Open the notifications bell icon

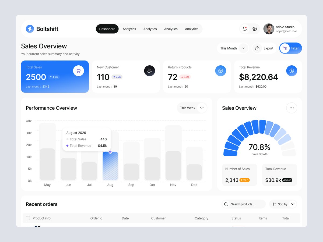(x=245, y=29)
